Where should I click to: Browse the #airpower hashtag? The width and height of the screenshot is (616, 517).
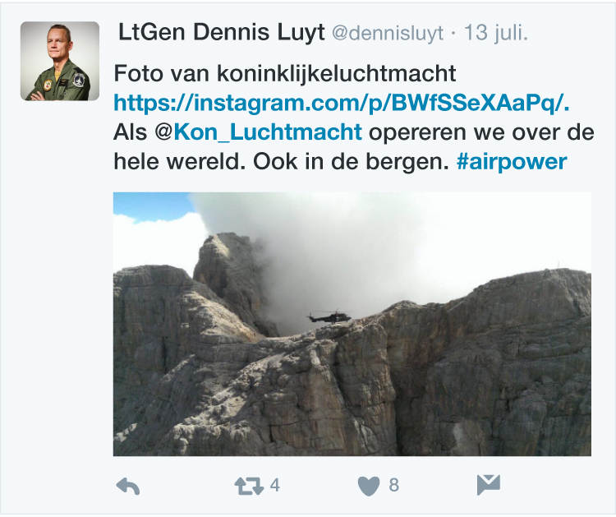[512, 162]
